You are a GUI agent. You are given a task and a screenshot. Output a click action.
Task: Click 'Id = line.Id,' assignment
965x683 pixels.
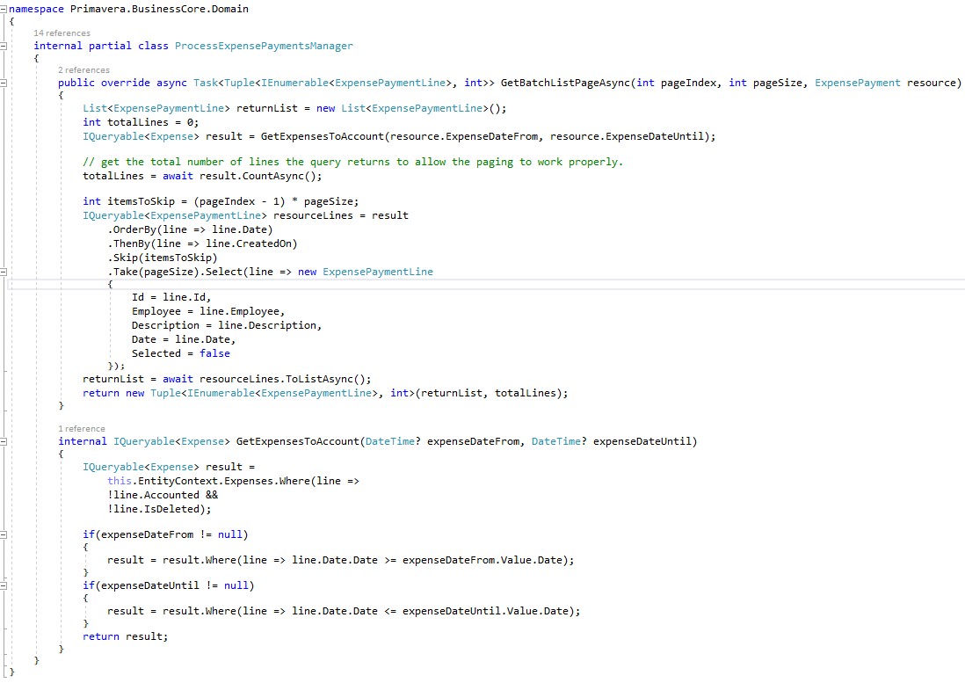point(171,298)
